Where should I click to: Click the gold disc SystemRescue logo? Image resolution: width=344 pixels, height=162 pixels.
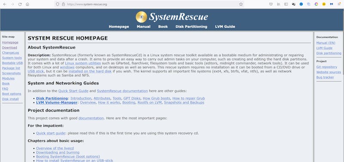coord(141,17)
